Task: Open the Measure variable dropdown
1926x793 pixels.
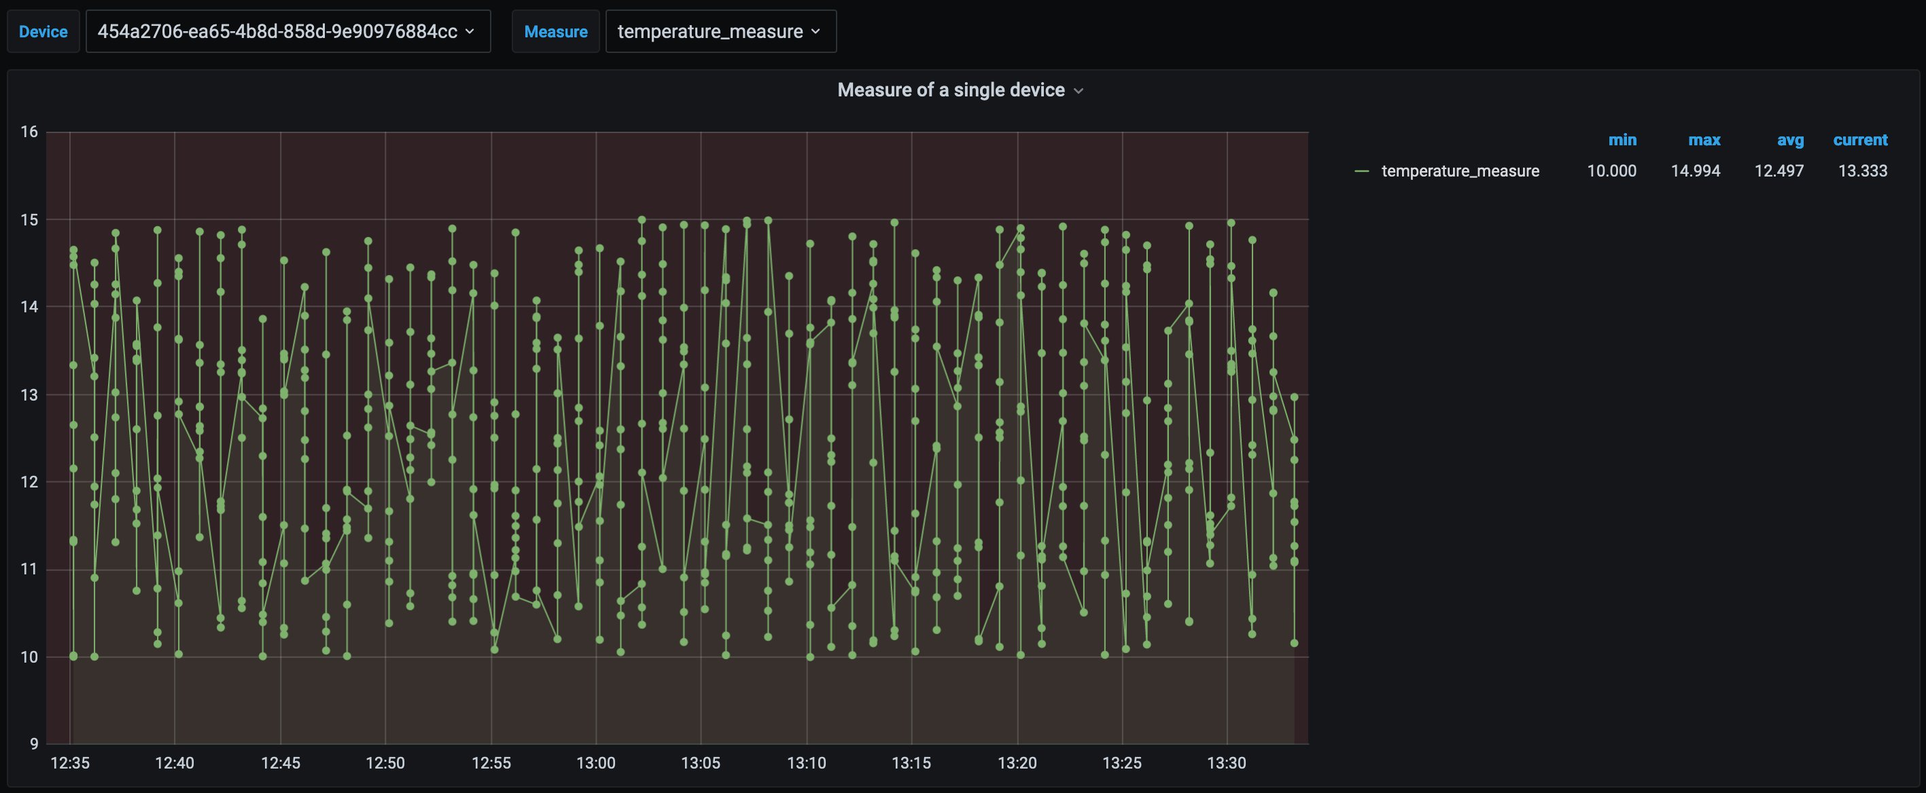Action: pos(721,31)
